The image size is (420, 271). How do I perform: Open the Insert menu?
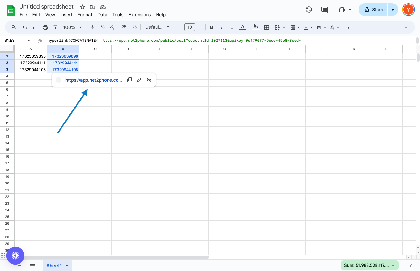(x=66, y=15)
